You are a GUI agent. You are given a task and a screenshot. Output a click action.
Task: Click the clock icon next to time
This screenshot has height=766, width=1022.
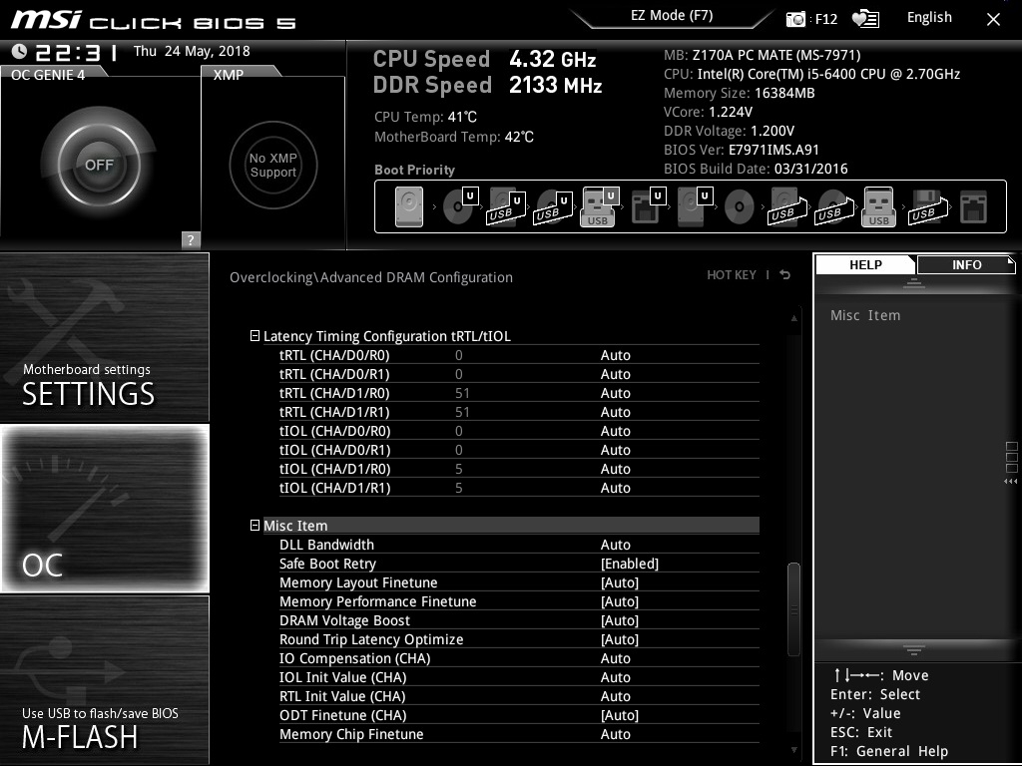coord(20,51)
